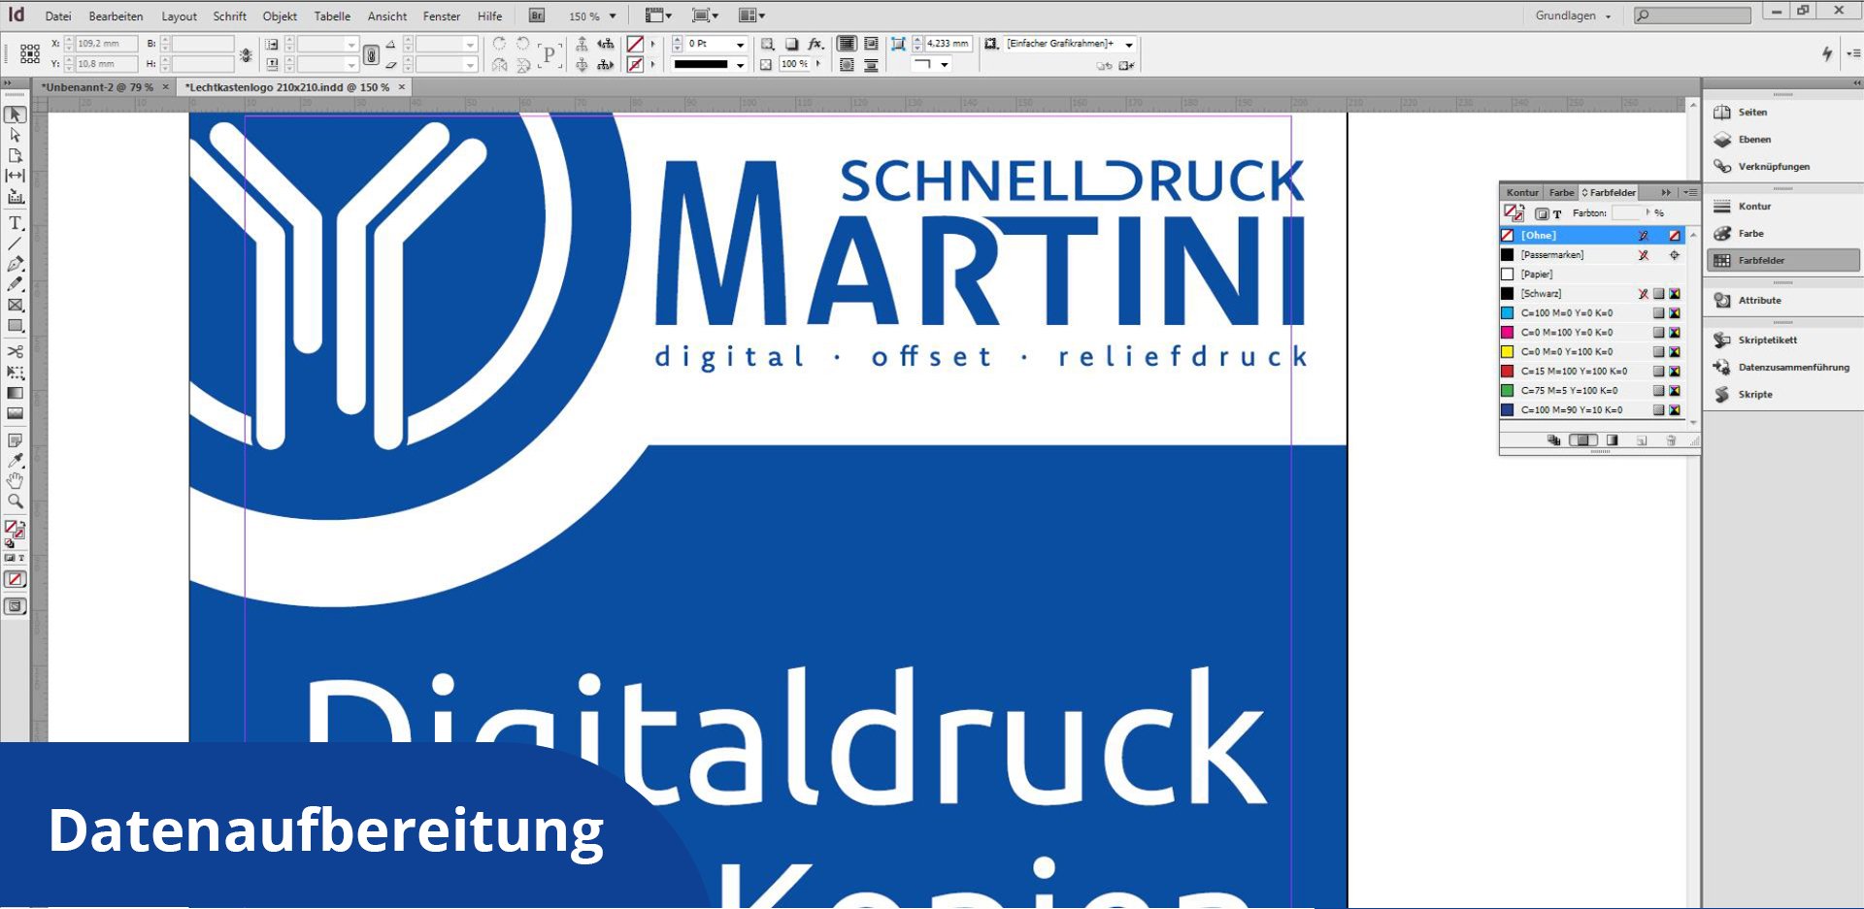
Task: Select the Line tool
Action: click(15, 243)
